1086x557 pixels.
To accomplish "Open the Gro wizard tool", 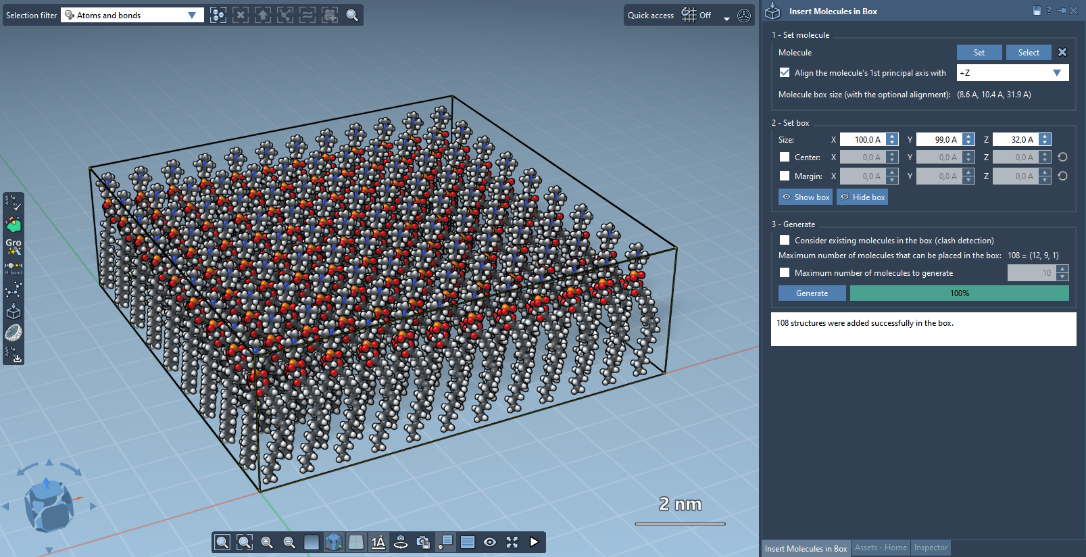I will [14, 246].
